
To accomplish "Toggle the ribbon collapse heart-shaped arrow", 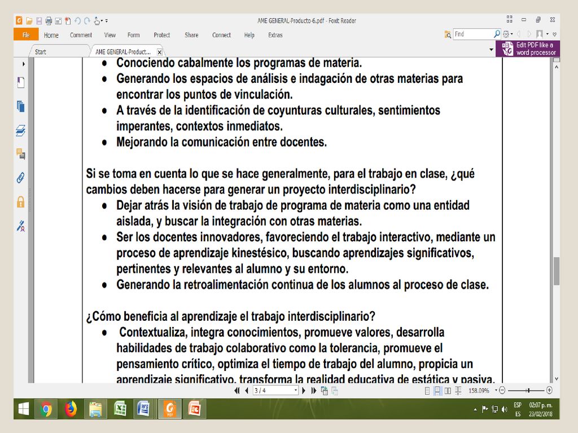I will (x=555, y=34).
